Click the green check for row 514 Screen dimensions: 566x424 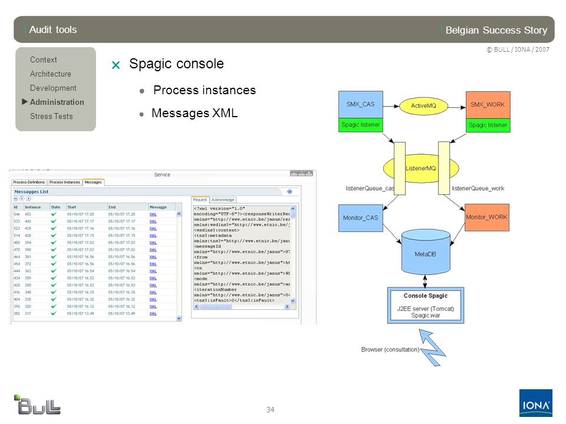click(x=54, y=236)
